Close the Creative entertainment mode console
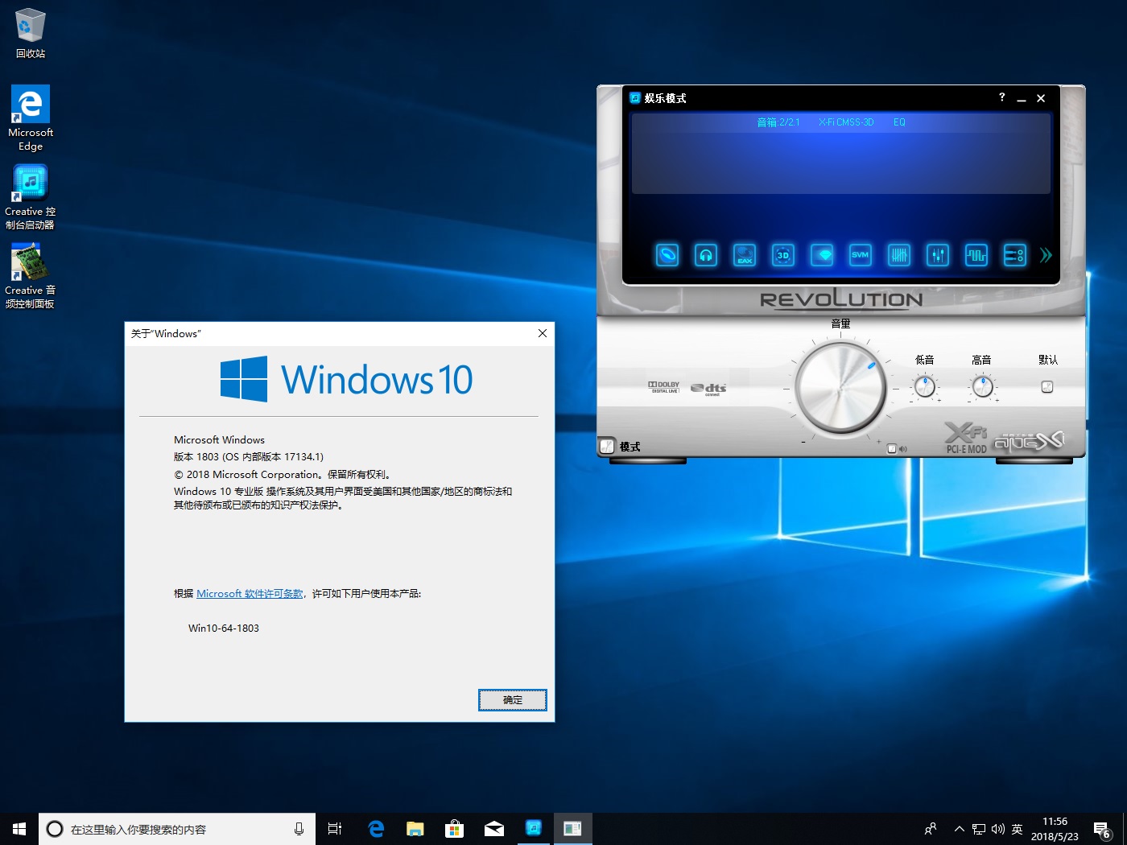1127x845 pixels. 1041,98
